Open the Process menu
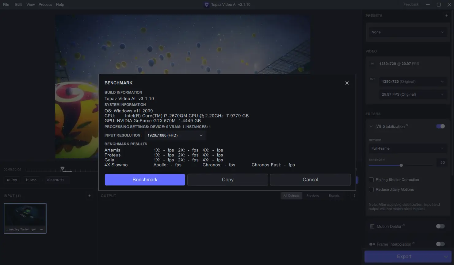Viewport: 454px width, 265px height. point(45,4)
